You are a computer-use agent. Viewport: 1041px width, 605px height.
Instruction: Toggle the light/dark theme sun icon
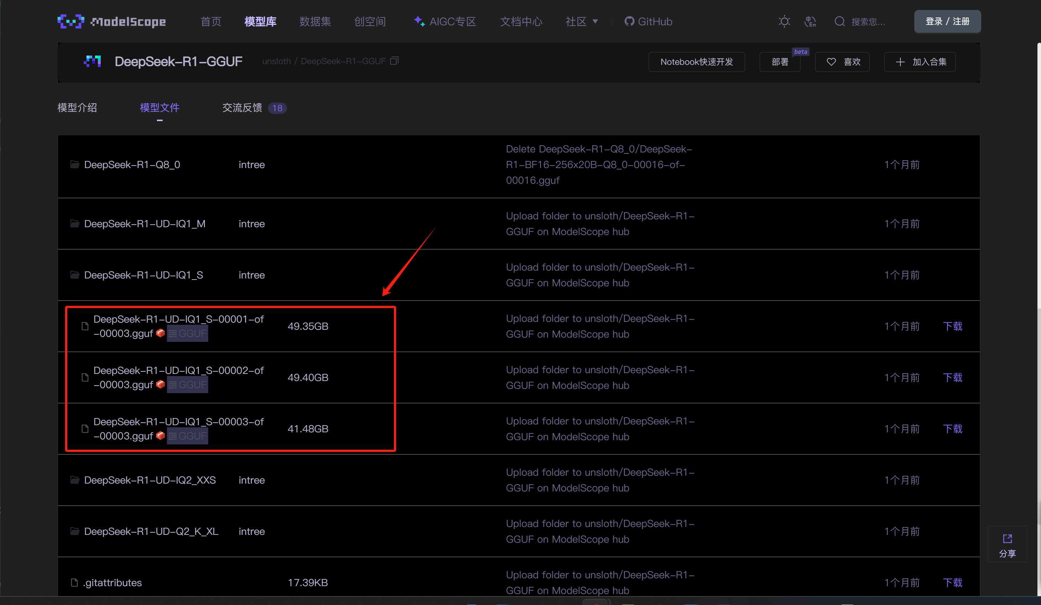(x=784, y=21)
